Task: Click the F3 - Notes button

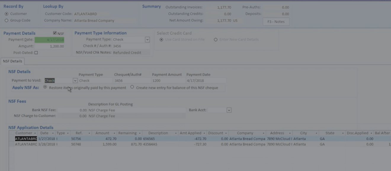Action: 276,22
